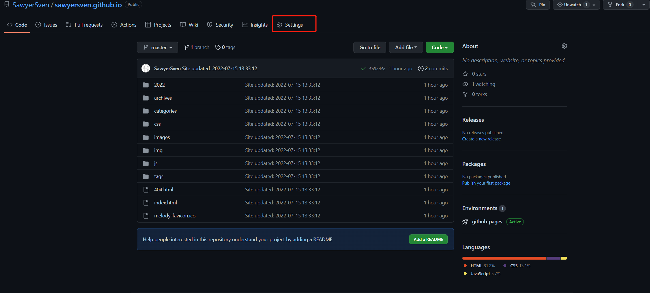View the 1 branch link
Viewport: 650px width, 293px height.
[197, 47]
